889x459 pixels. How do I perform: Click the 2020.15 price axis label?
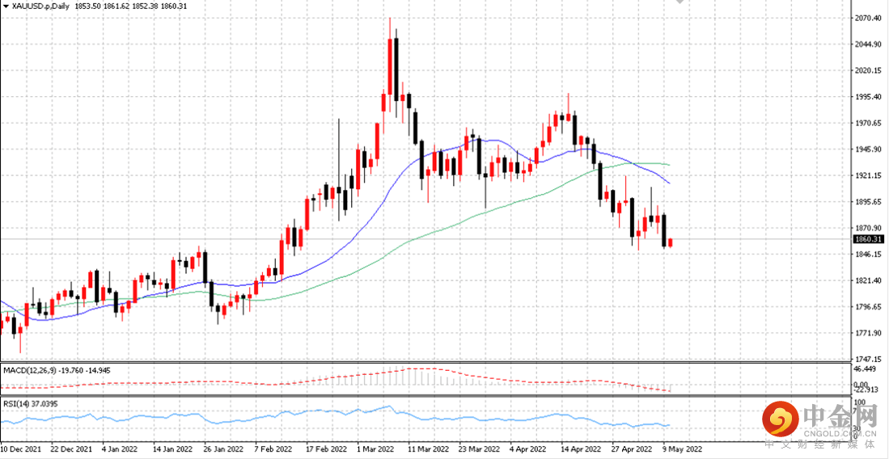(x=868, y=71)
